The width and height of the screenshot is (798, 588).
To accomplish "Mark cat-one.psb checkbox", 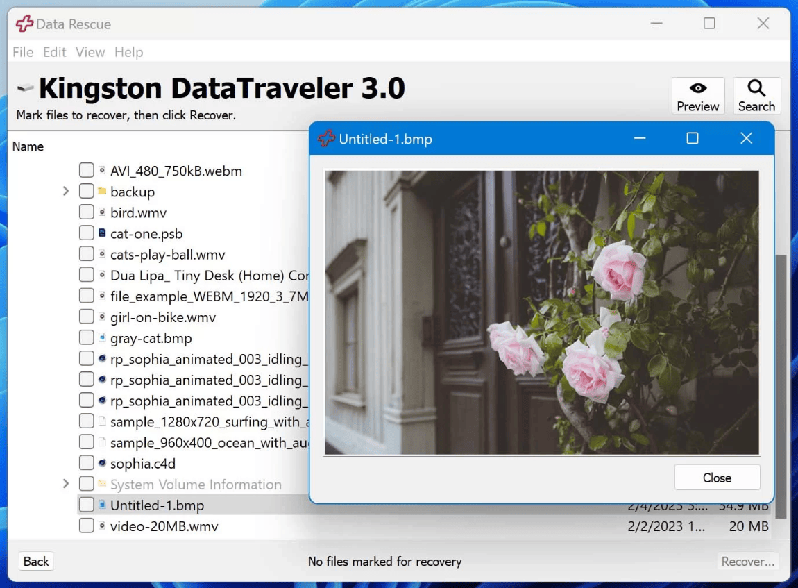I will 87,233.
